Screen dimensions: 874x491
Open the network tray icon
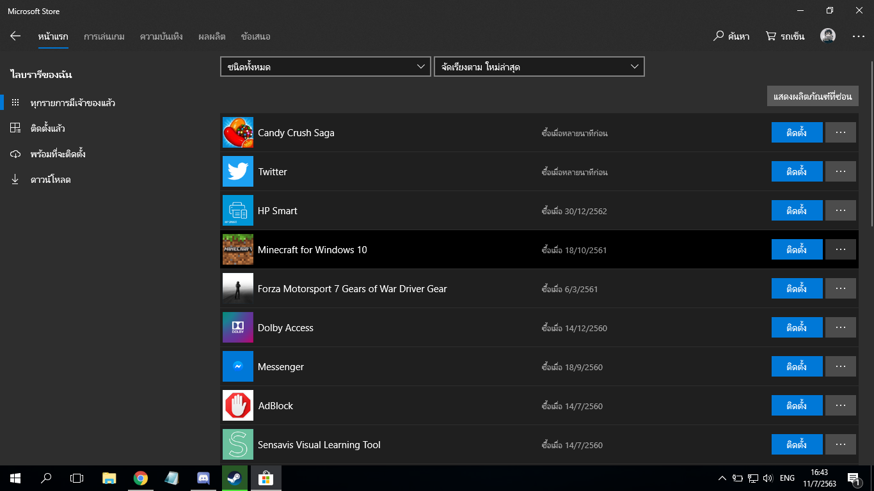(753, 478)
